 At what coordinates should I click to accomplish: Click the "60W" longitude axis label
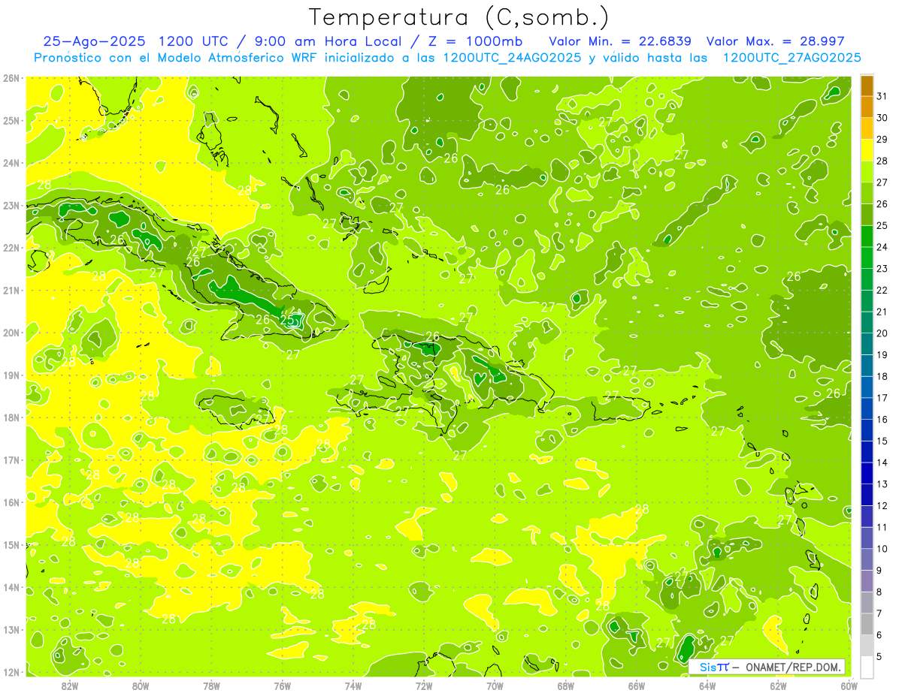click(849, 685)
